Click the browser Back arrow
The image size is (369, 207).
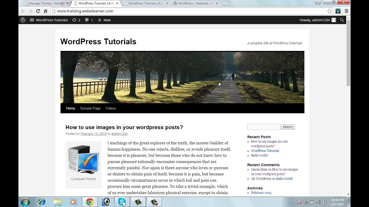coord(23,11)
